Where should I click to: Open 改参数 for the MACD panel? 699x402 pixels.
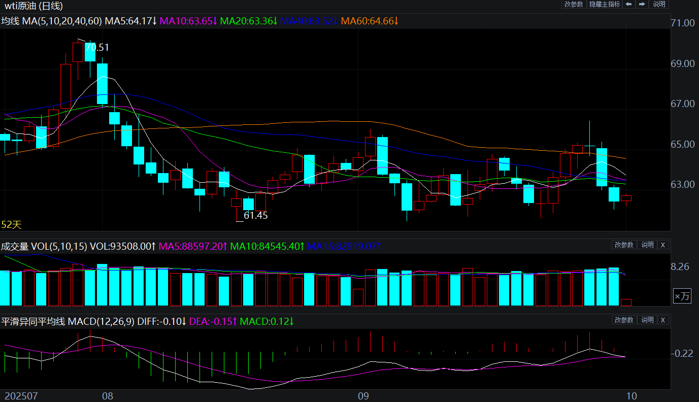click(x=624, y=320)
